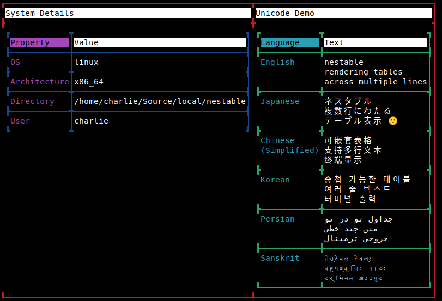Click the Japanese language row label
Screen dimensions: 442x301
(x=280, y=101)
